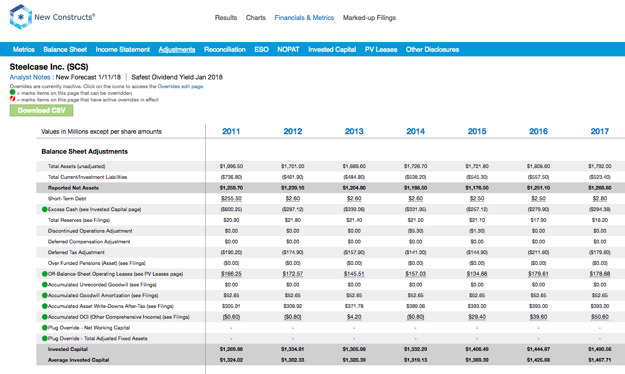Click 2014 Operating Leases value $157.03
This screenshot has height=374, width=625.
[x=416, y=274]
